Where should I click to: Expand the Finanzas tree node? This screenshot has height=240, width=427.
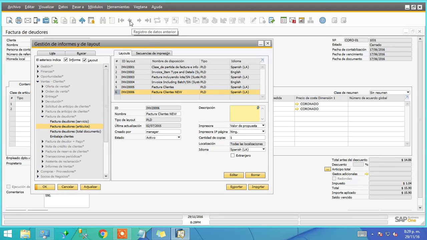point(38,71)
